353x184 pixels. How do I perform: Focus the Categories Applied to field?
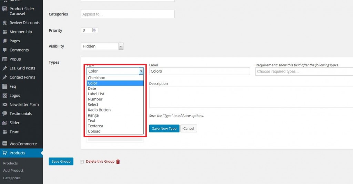[128, 14]
